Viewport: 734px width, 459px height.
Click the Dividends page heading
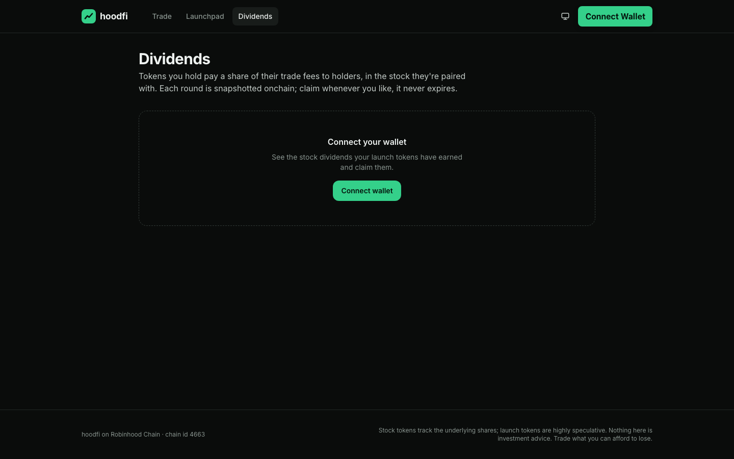(x=174, y=59)
